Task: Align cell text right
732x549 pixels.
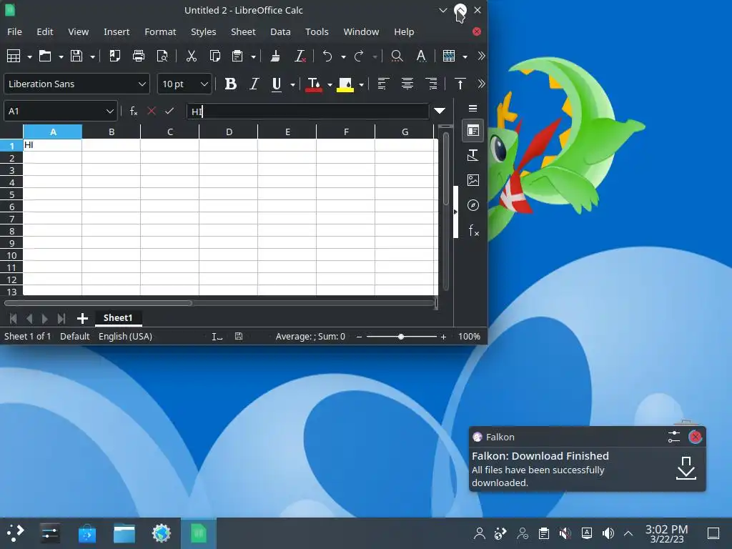Action: pyautogui.click(x=431, y=84)
